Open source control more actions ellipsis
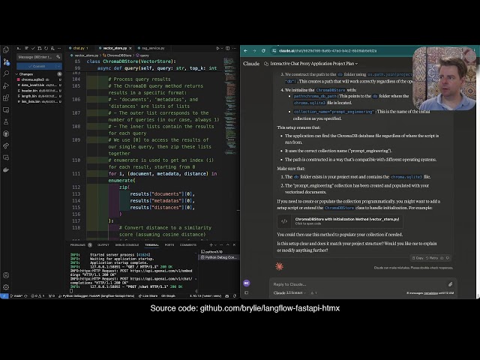 click(59, 48)
